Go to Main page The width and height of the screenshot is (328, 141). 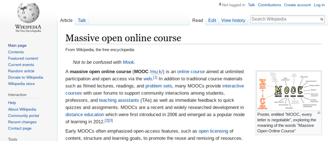[x=17, y=46]
